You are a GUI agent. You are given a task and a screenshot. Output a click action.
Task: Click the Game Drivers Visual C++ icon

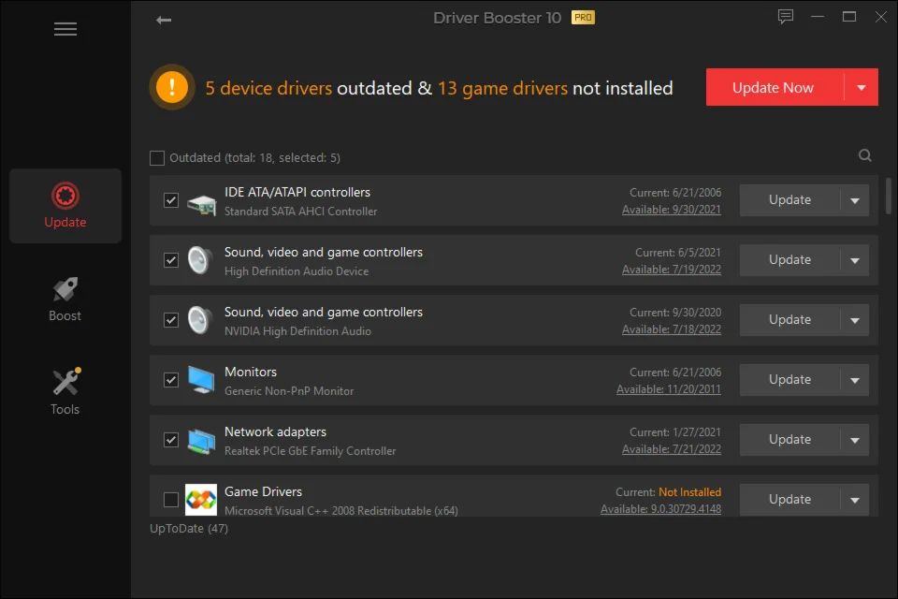point(201,500)
